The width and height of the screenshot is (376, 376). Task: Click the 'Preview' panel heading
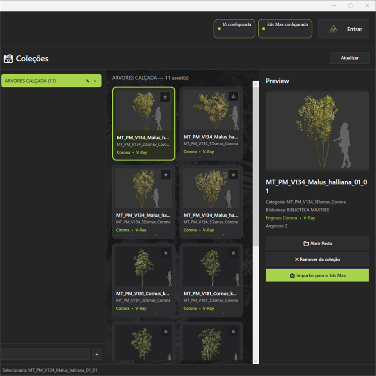click(278, 81)
